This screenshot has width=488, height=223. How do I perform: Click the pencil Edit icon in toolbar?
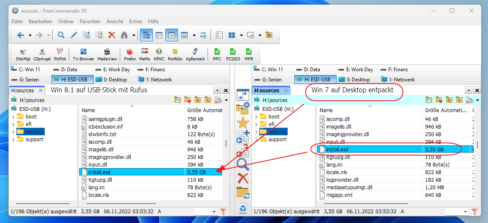74,35
